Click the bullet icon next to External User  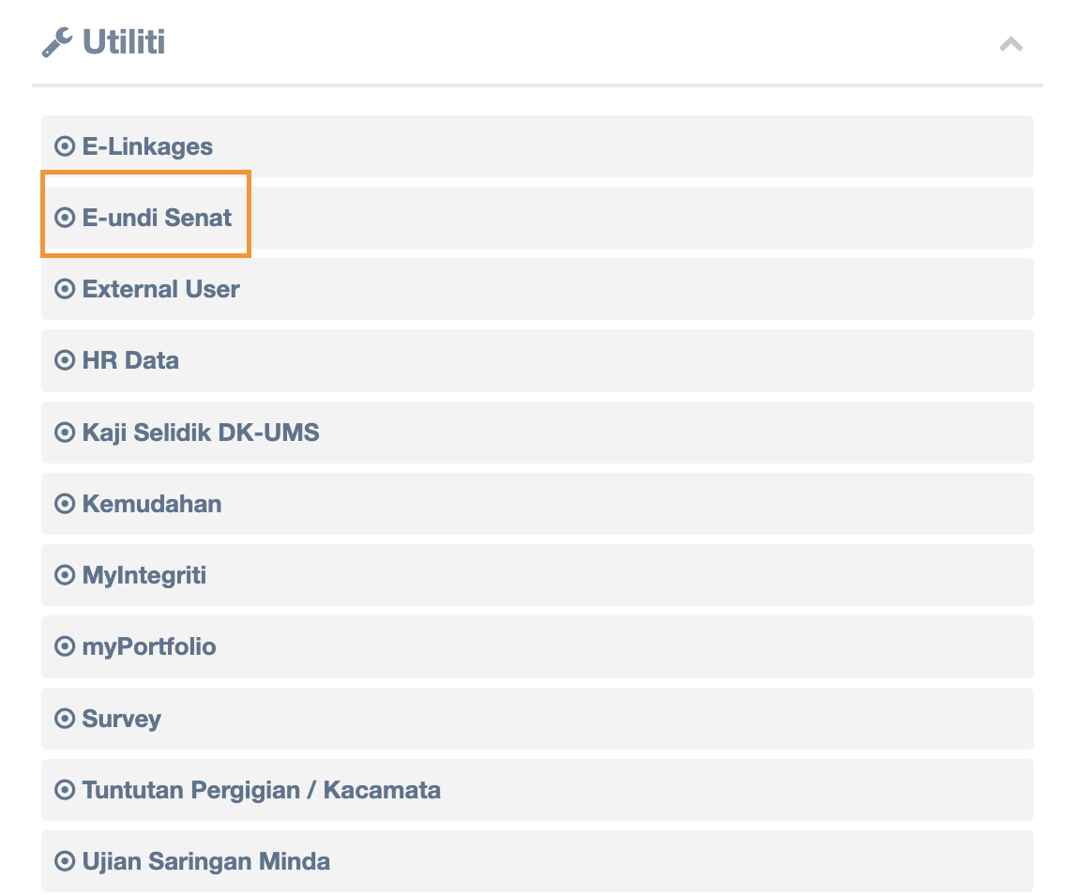(x=65, y=289)
